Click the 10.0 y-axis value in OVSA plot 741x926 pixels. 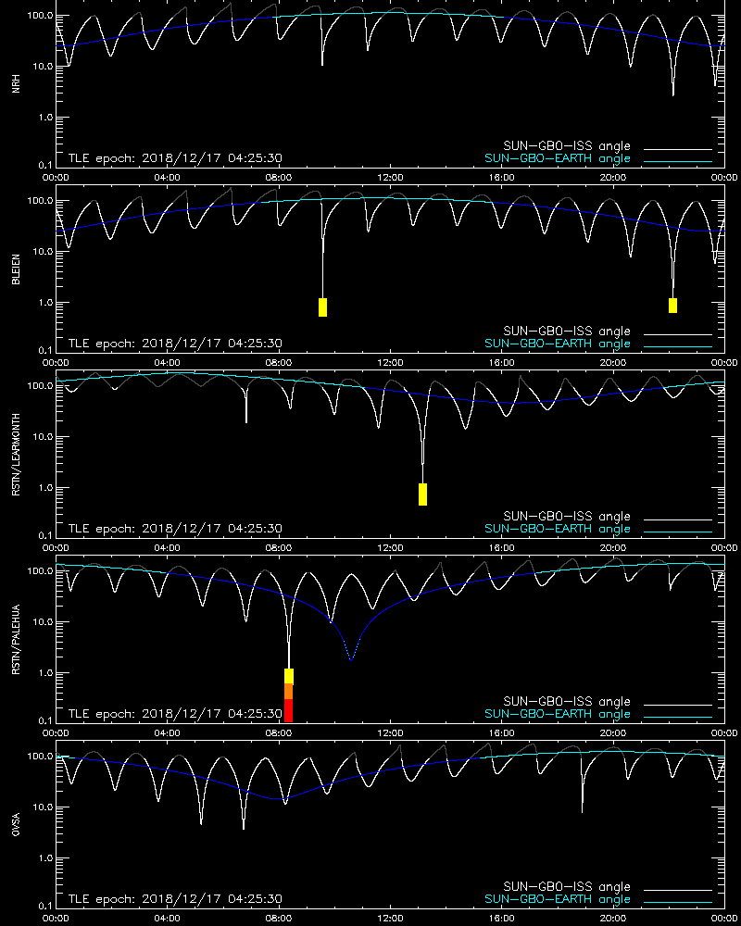(x=40, y=807)
